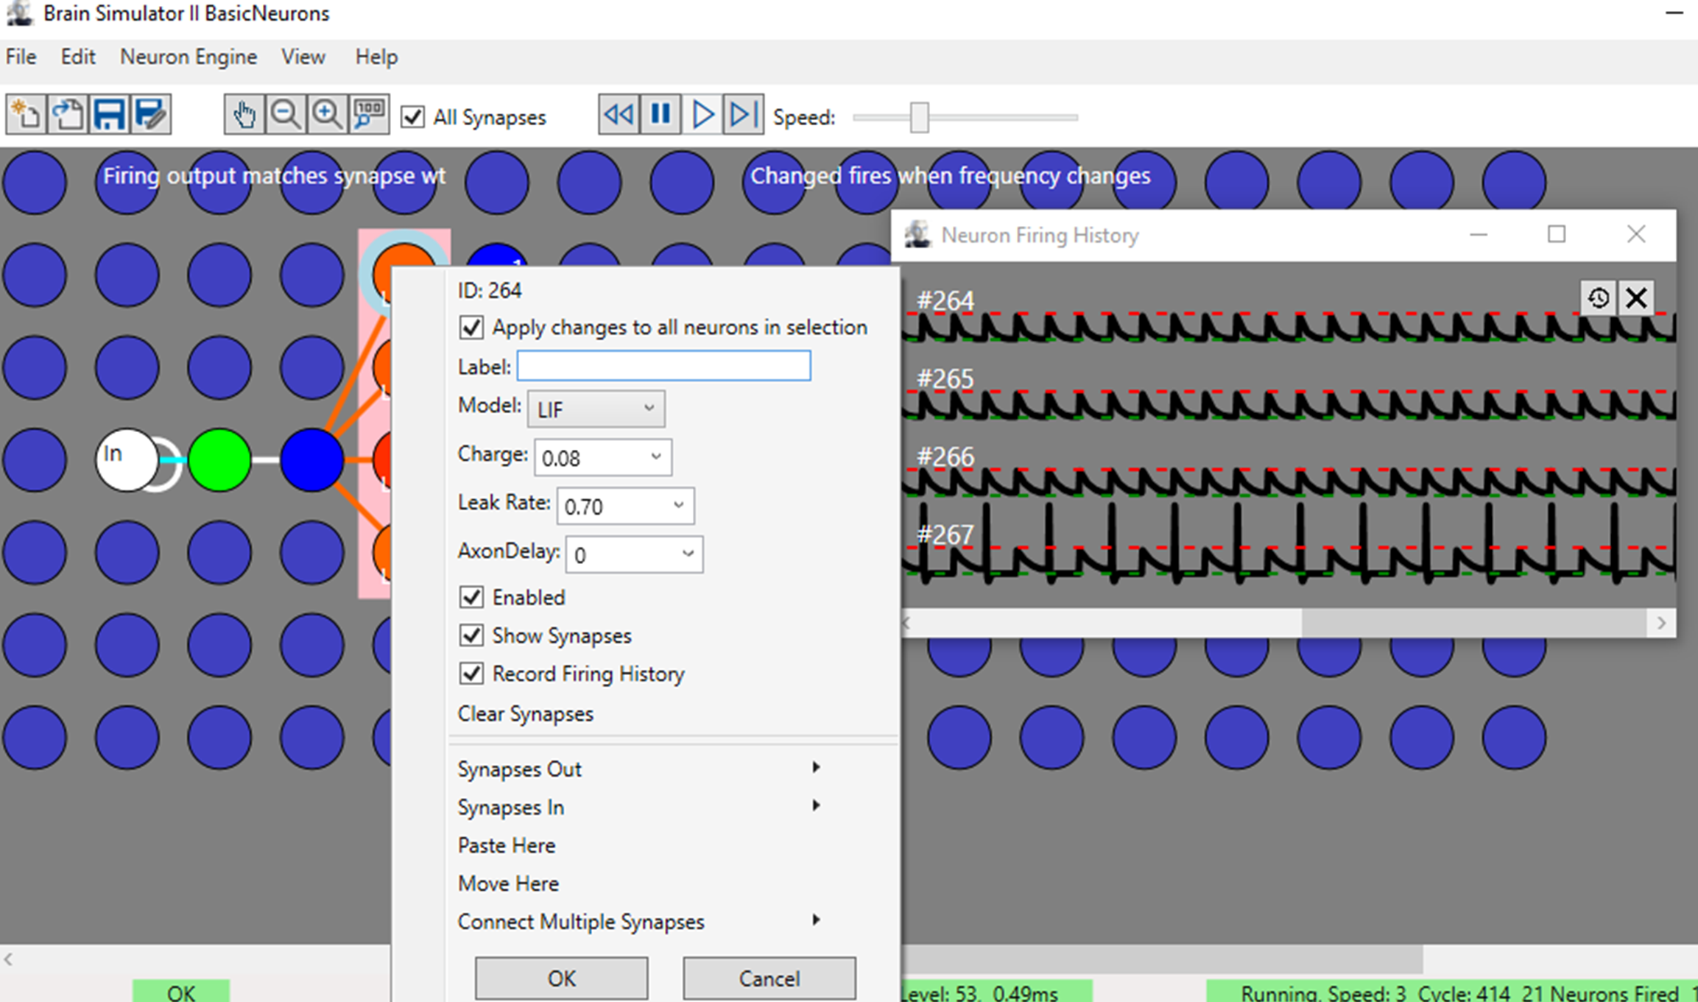The height and width of the screenshot is (1002, 1698).
Task: Choose Clear Synapses from the context menu
Action: (526, 713)
